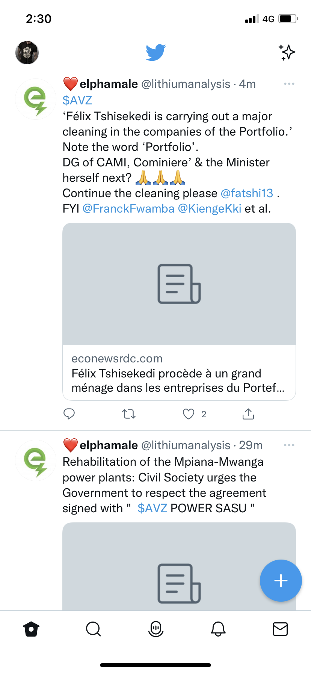
Task: Reply to the Tshisekedi tweet
Action: (x=69, y=414)
